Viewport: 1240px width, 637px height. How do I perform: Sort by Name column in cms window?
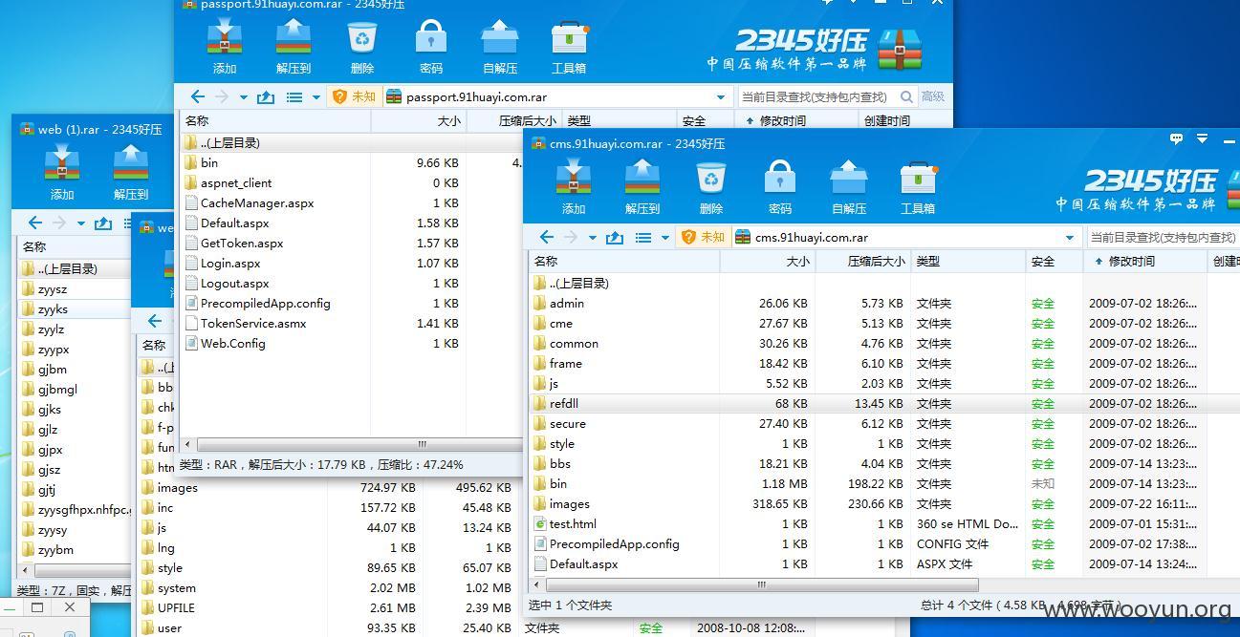(x=623, y=261)
